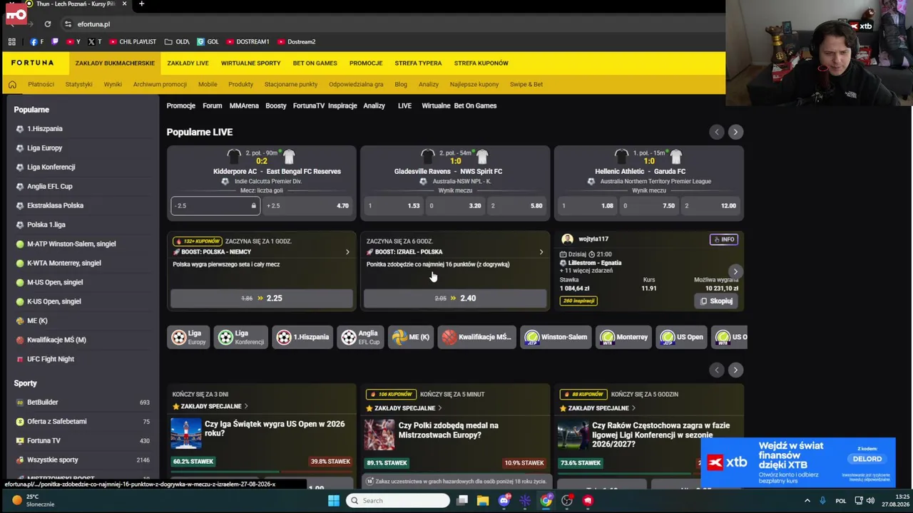Open the CHIL PLAYLIST bookmark

coord(133,42)
